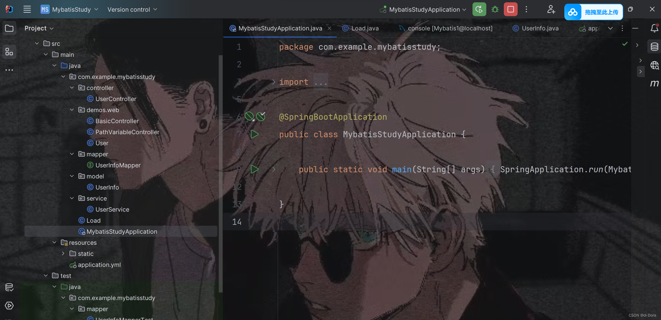Select MybatisStudyApplication in project tree
Image resolution: width=661 pixels, height=320 pixels.
121,232
